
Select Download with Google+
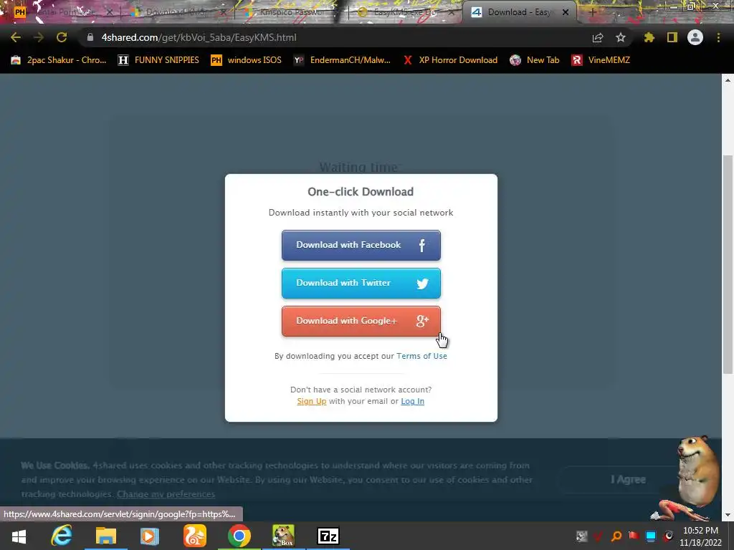tap(361, 321)
